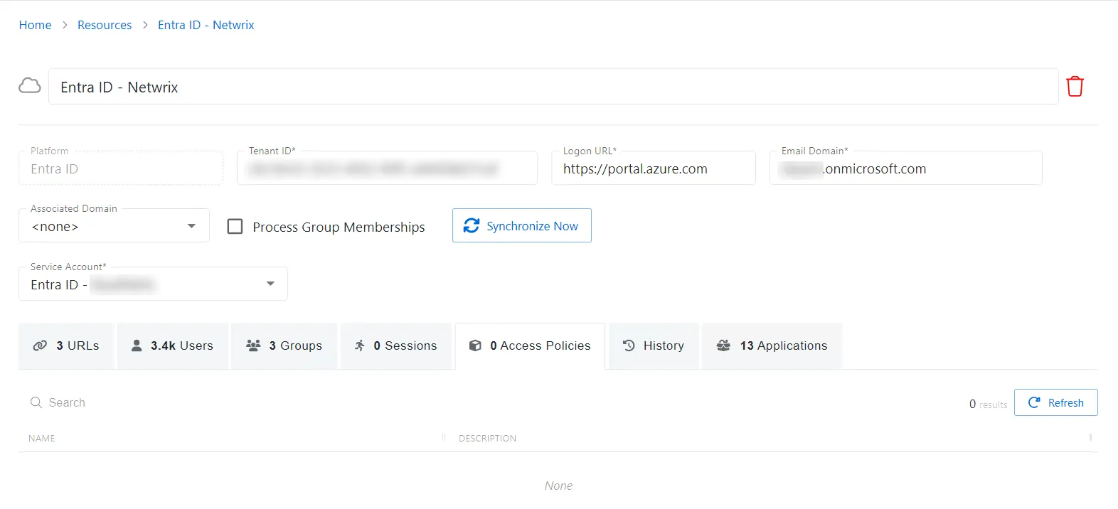Click the clock History icon

(x=629, y=345)
